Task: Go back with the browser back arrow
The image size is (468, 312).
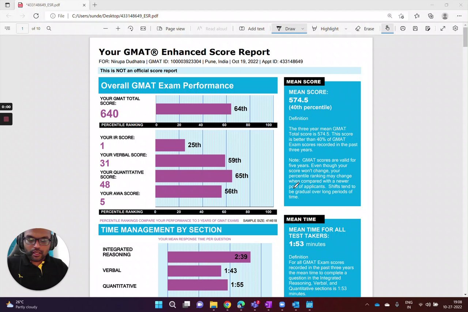Action: (x=9, y=16)
